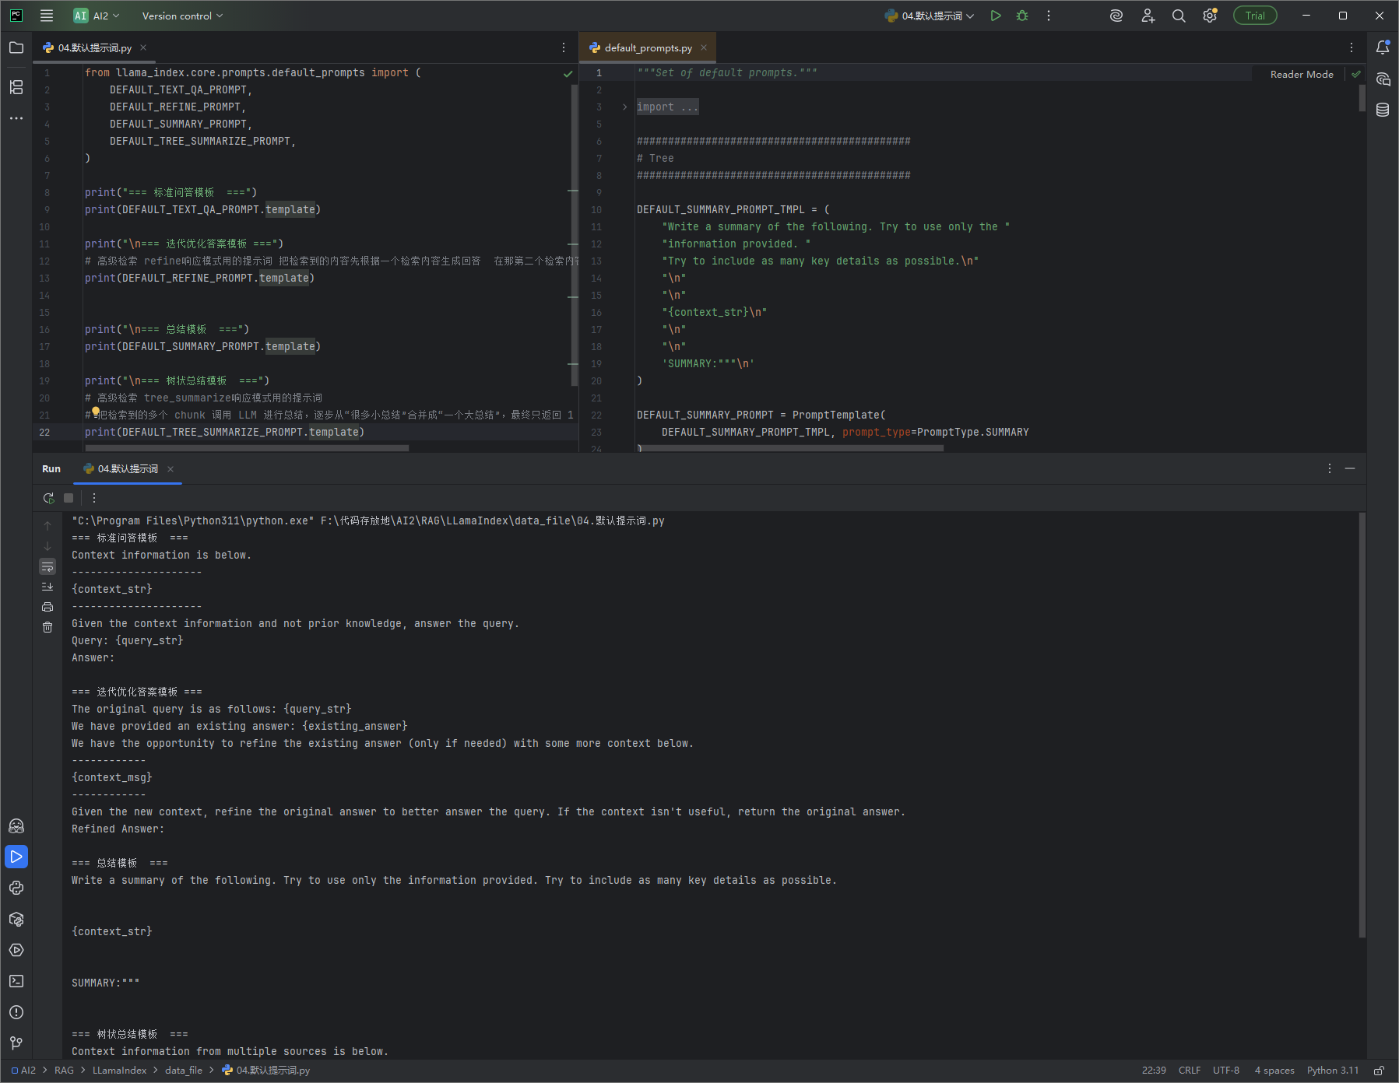Print the console output
This screenshot has width=1399, height=1083.
pyautogui.click(x=47, y=607)
